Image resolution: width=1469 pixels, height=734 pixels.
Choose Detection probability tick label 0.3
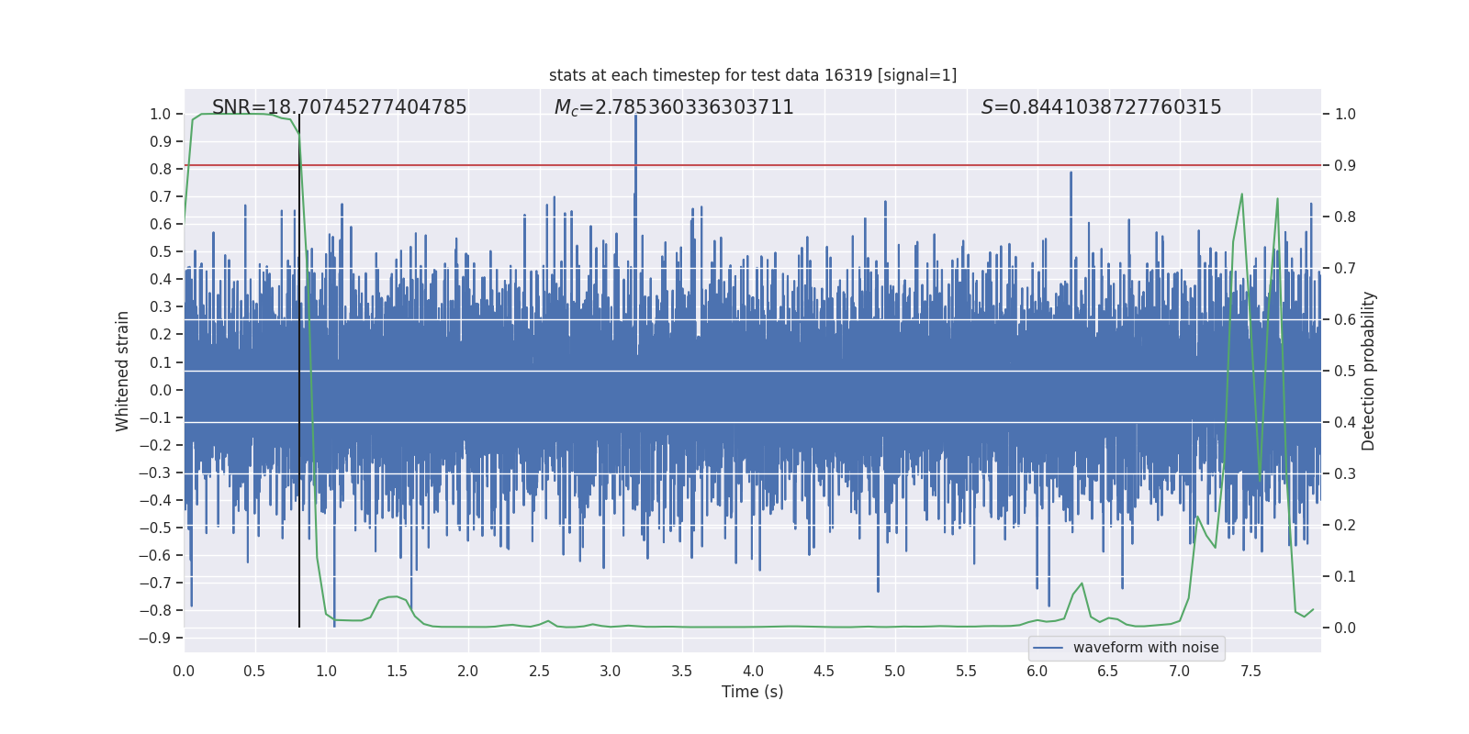pos(1345,474)
